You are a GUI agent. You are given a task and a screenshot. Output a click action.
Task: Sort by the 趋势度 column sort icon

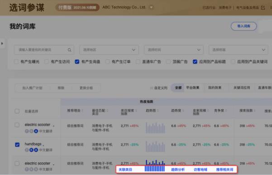(183, 111)
